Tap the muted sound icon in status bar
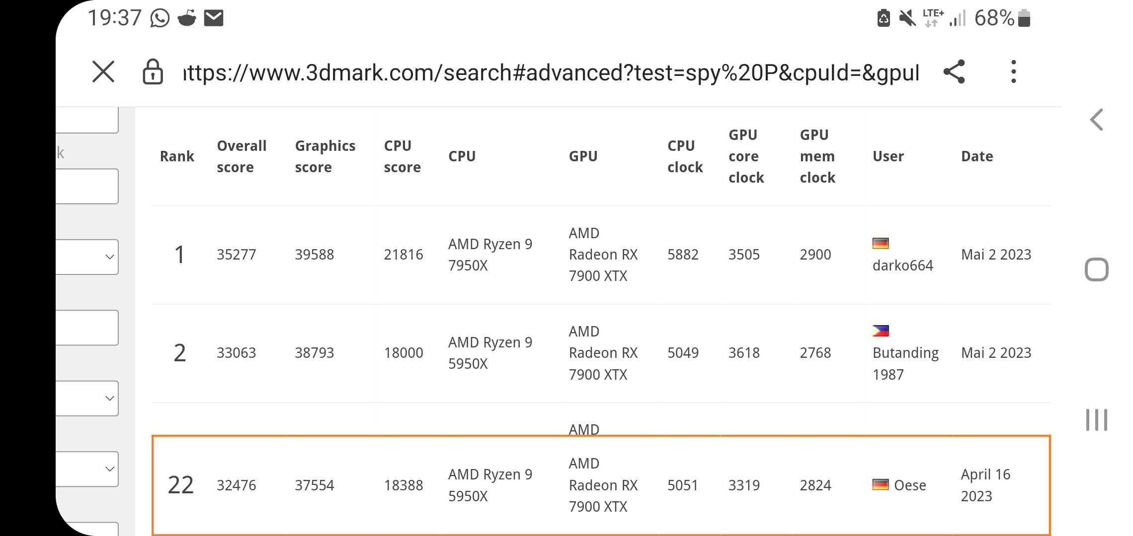This screenshot has width=1133, height=536. point(907,18)
